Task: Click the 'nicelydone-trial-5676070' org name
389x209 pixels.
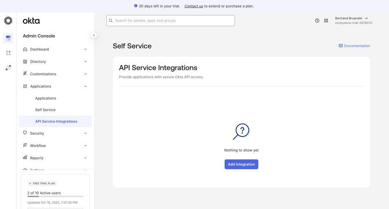Action: click(x=354, y=23)
